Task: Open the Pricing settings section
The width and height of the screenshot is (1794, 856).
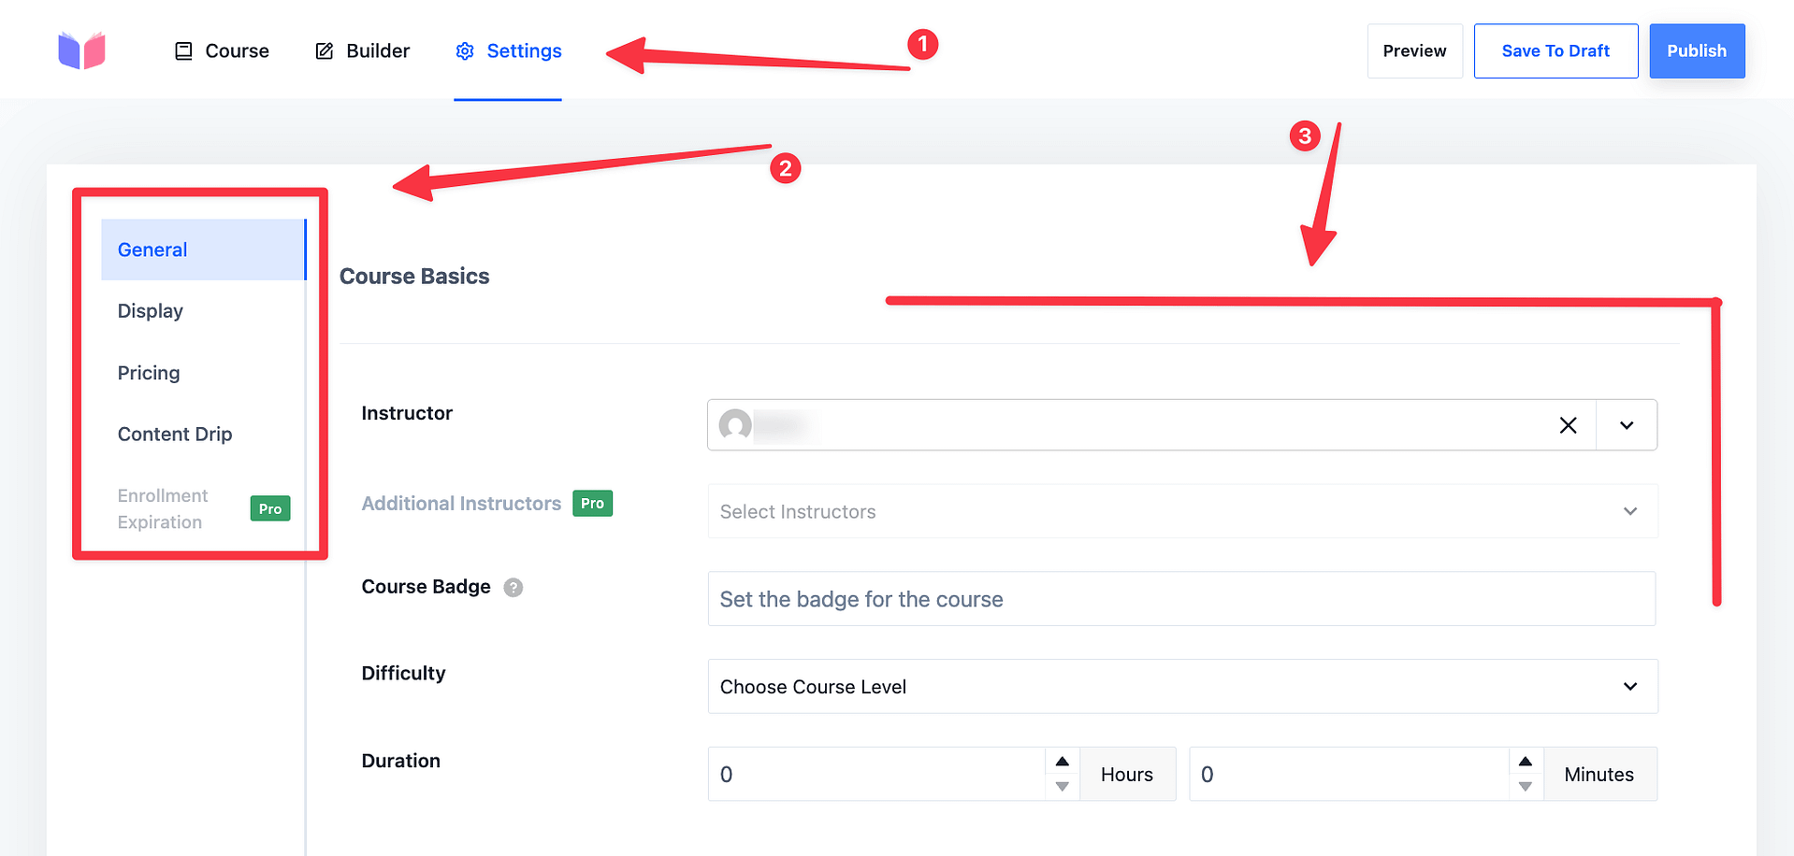Action: [149, 373]
